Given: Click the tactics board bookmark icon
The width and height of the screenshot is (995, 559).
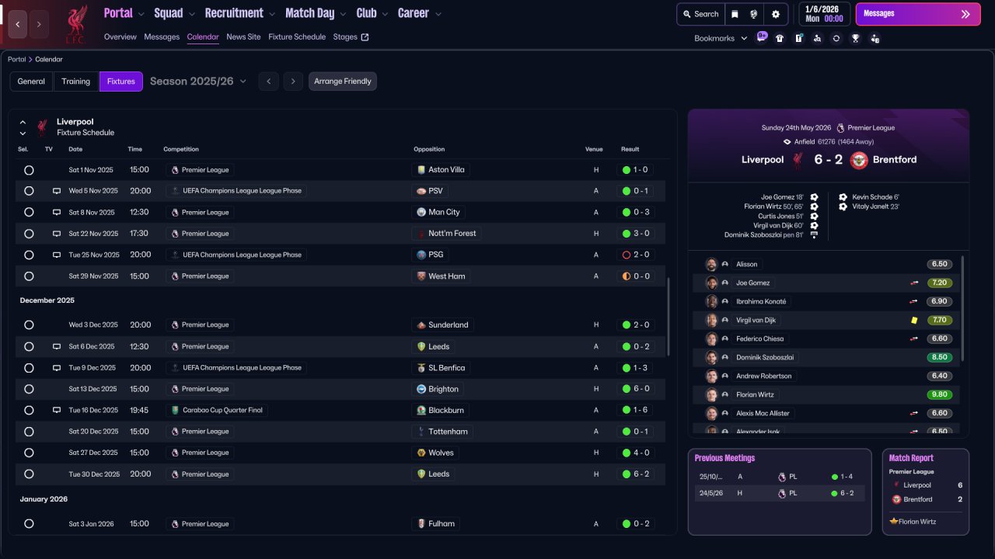Looking at the screenshot, I should click(x=798, y=38).
